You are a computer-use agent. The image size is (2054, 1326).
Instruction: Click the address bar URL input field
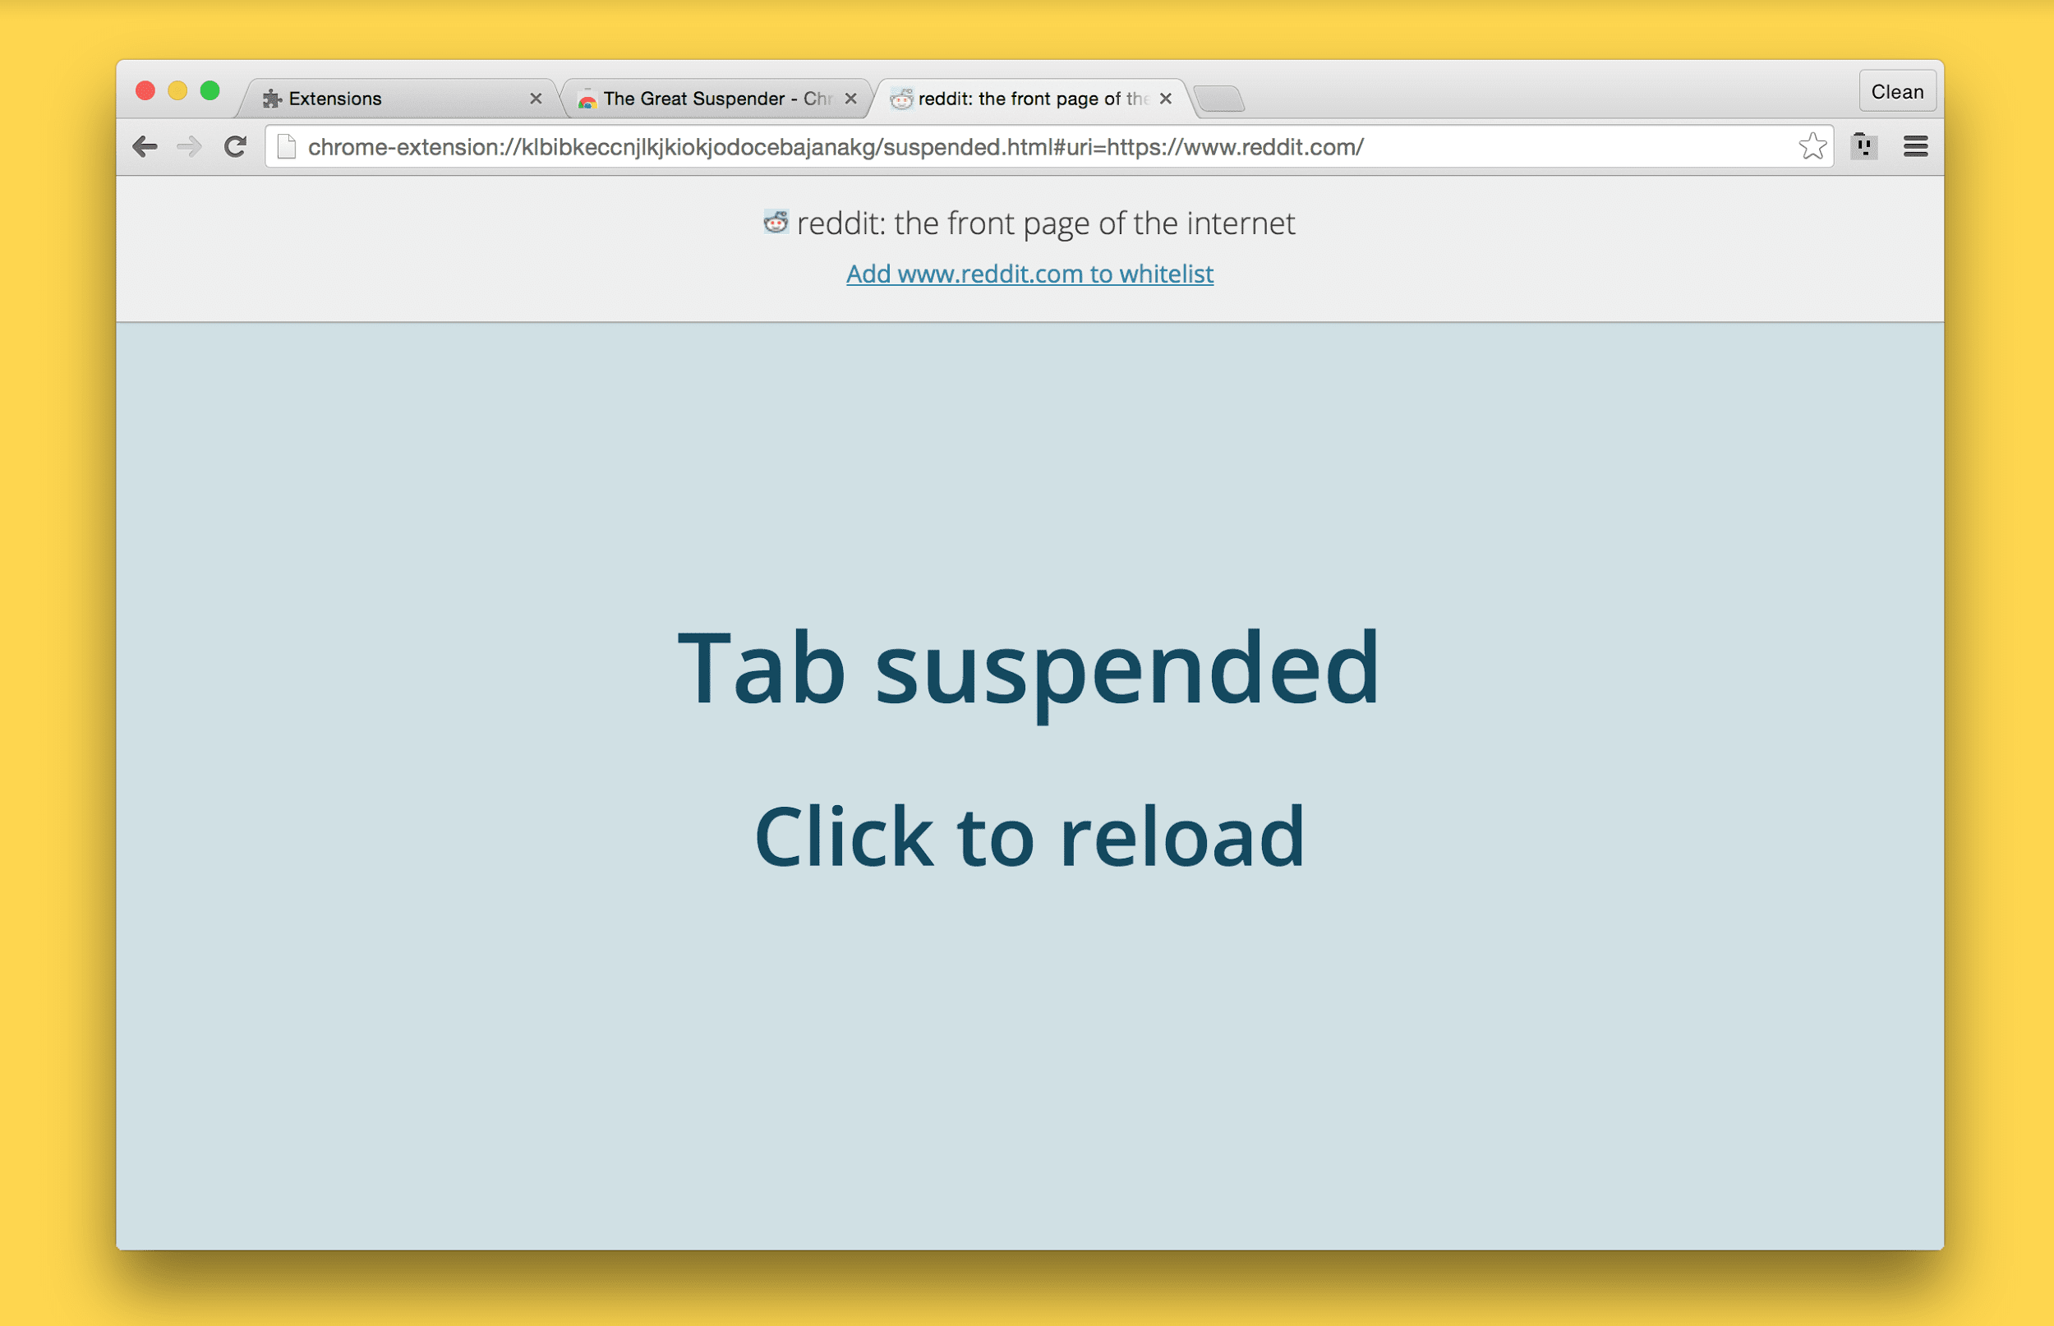[x=1029, y=145]
